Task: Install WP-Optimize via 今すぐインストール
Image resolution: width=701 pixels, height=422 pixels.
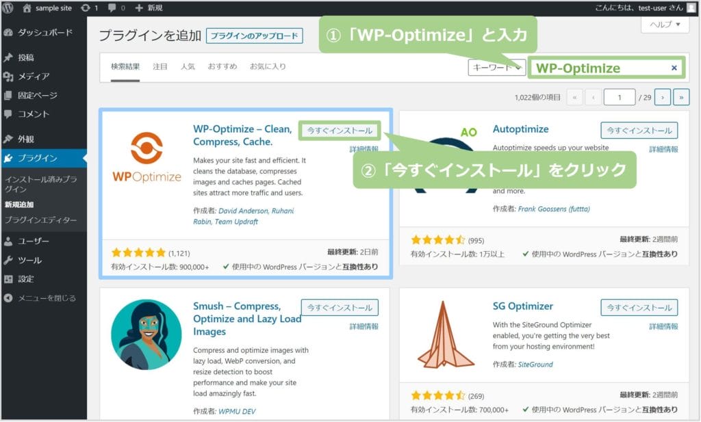Action: point(339,130)
